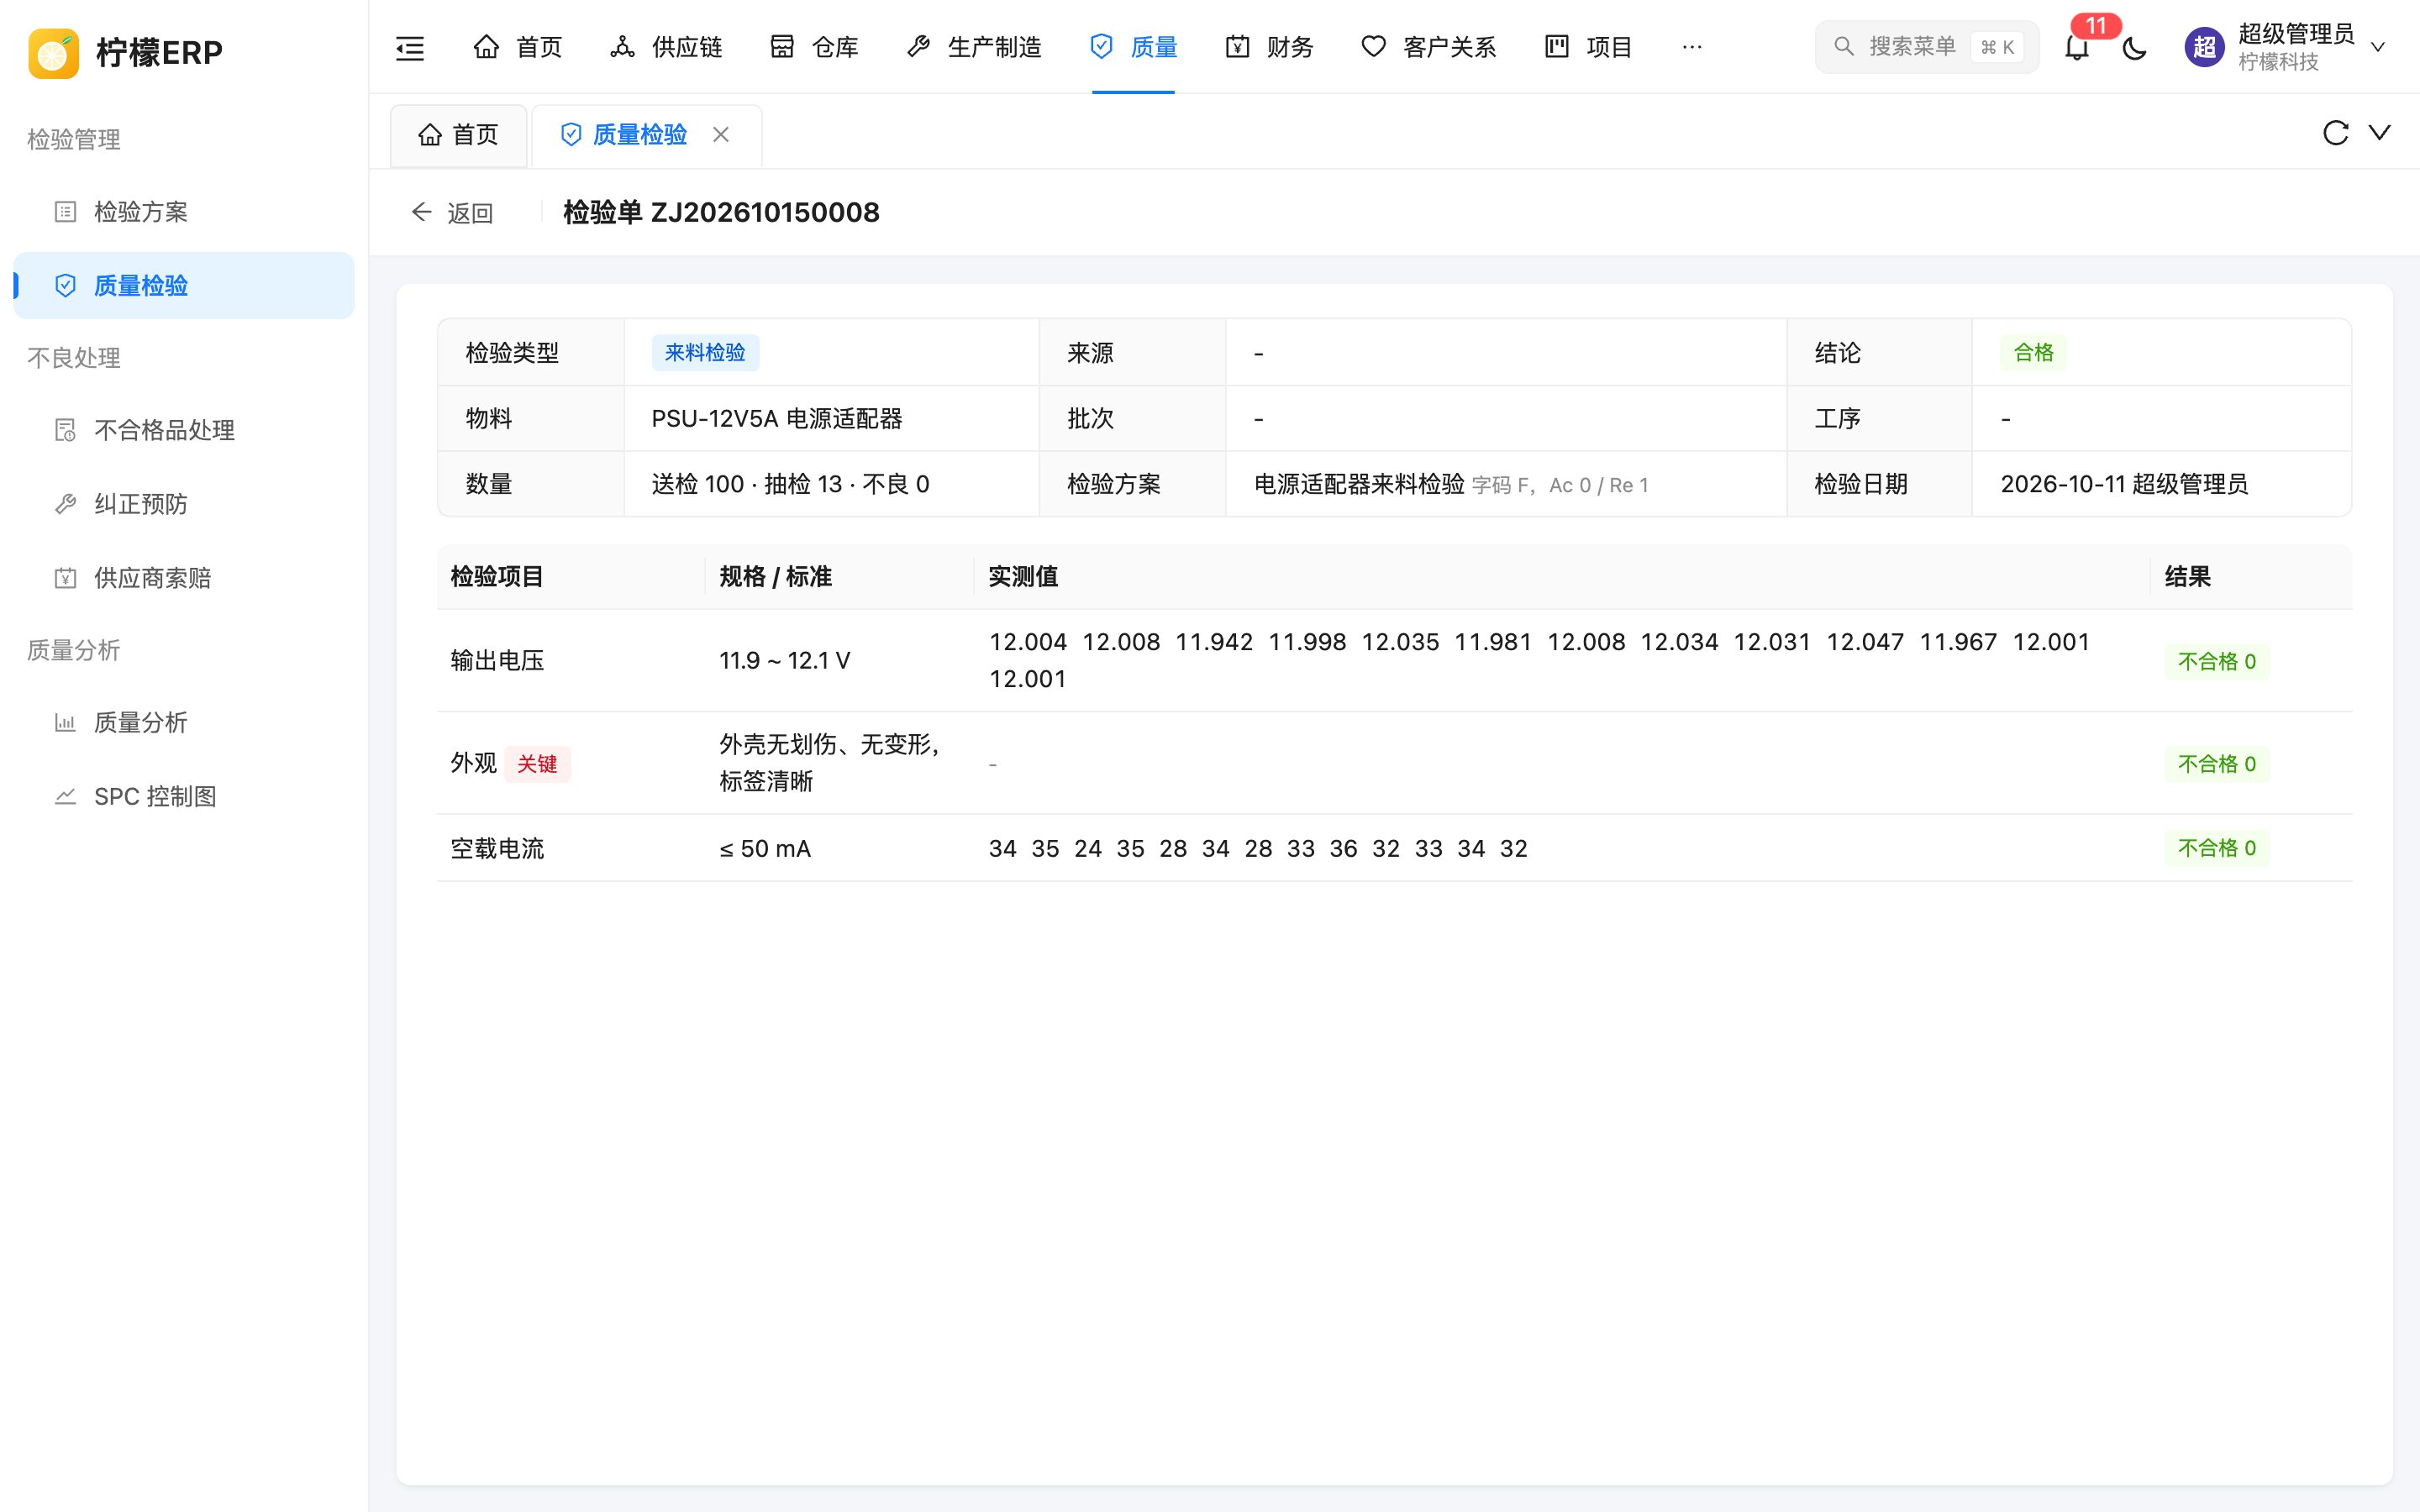Open the 生产制造 top menu
Screen dimensions: 2420x1512
point(974,47)
